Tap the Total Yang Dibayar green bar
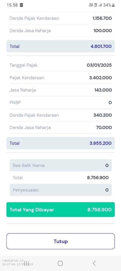Screen dimensions: 121x271 tap(60, 210)
